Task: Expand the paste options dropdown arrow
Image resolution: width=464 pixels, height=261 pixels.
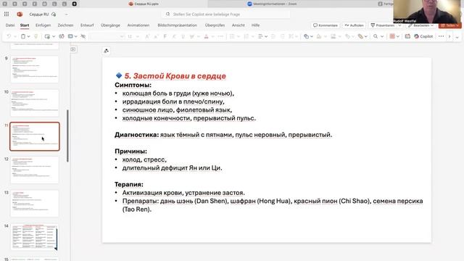Action: [29, 36]
